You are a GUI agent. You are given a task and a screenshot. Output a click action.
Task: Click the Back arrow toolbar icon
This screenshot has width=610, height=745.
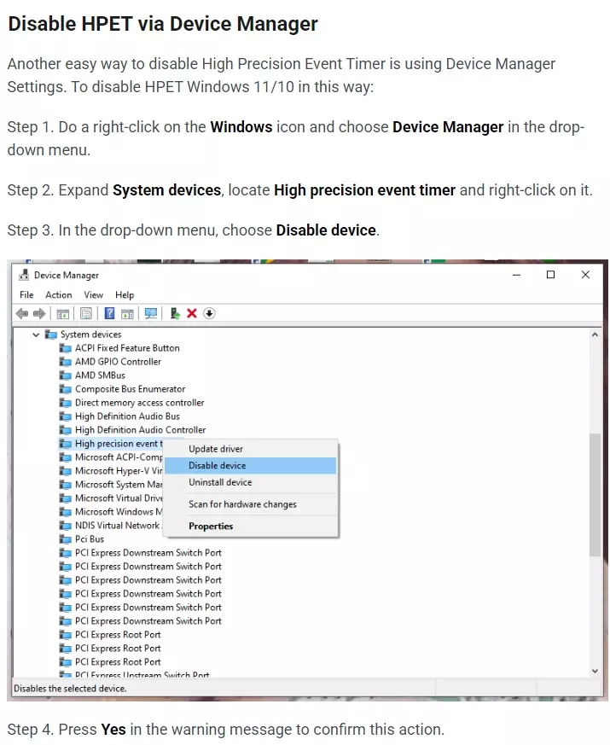point(22,313)
